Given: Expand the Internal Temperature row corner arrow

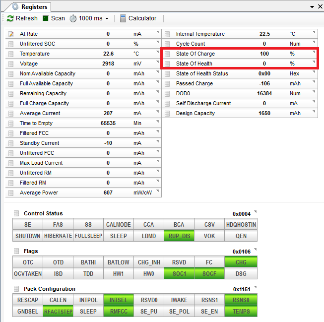Looking at the screenshot, I should tap(314, 32).
